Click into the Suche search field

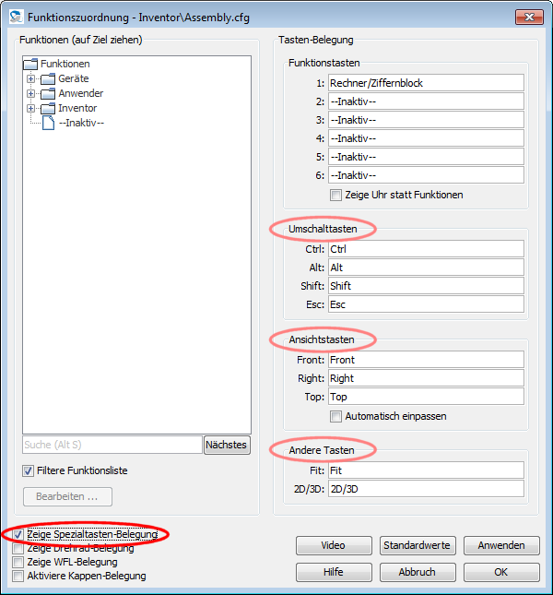111,446
